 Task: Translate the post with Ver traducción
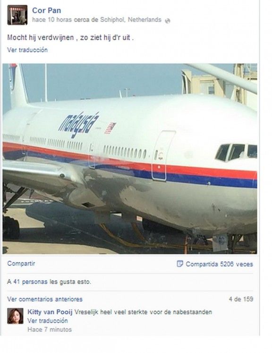pyautogui.click(x=27, y=50)
